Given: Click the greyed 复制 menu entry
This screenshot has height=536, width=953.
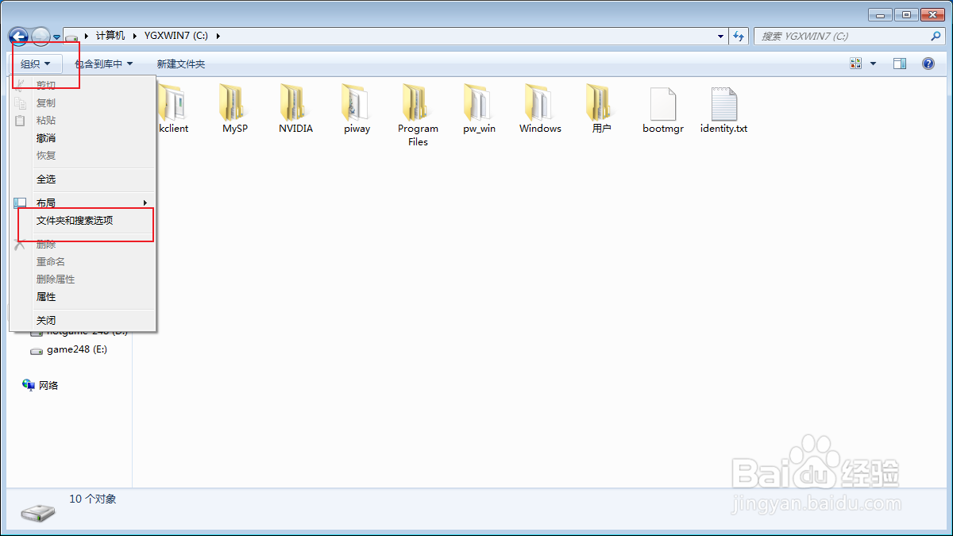Looking at the screenshot, I should pos(83,102).
